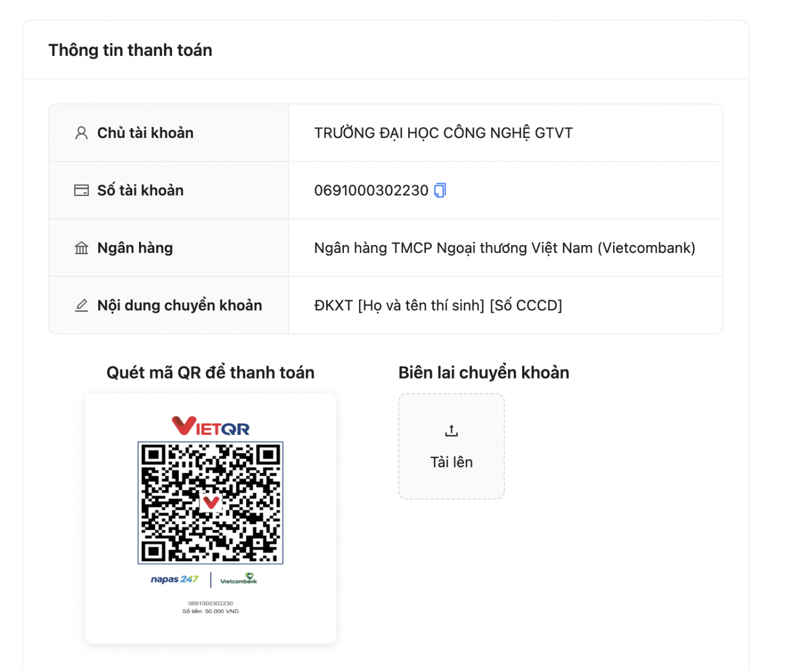Click the Số tiền 50.000 VND caption
The width and height of the screenshot is (785, 670).
(210, 611)
